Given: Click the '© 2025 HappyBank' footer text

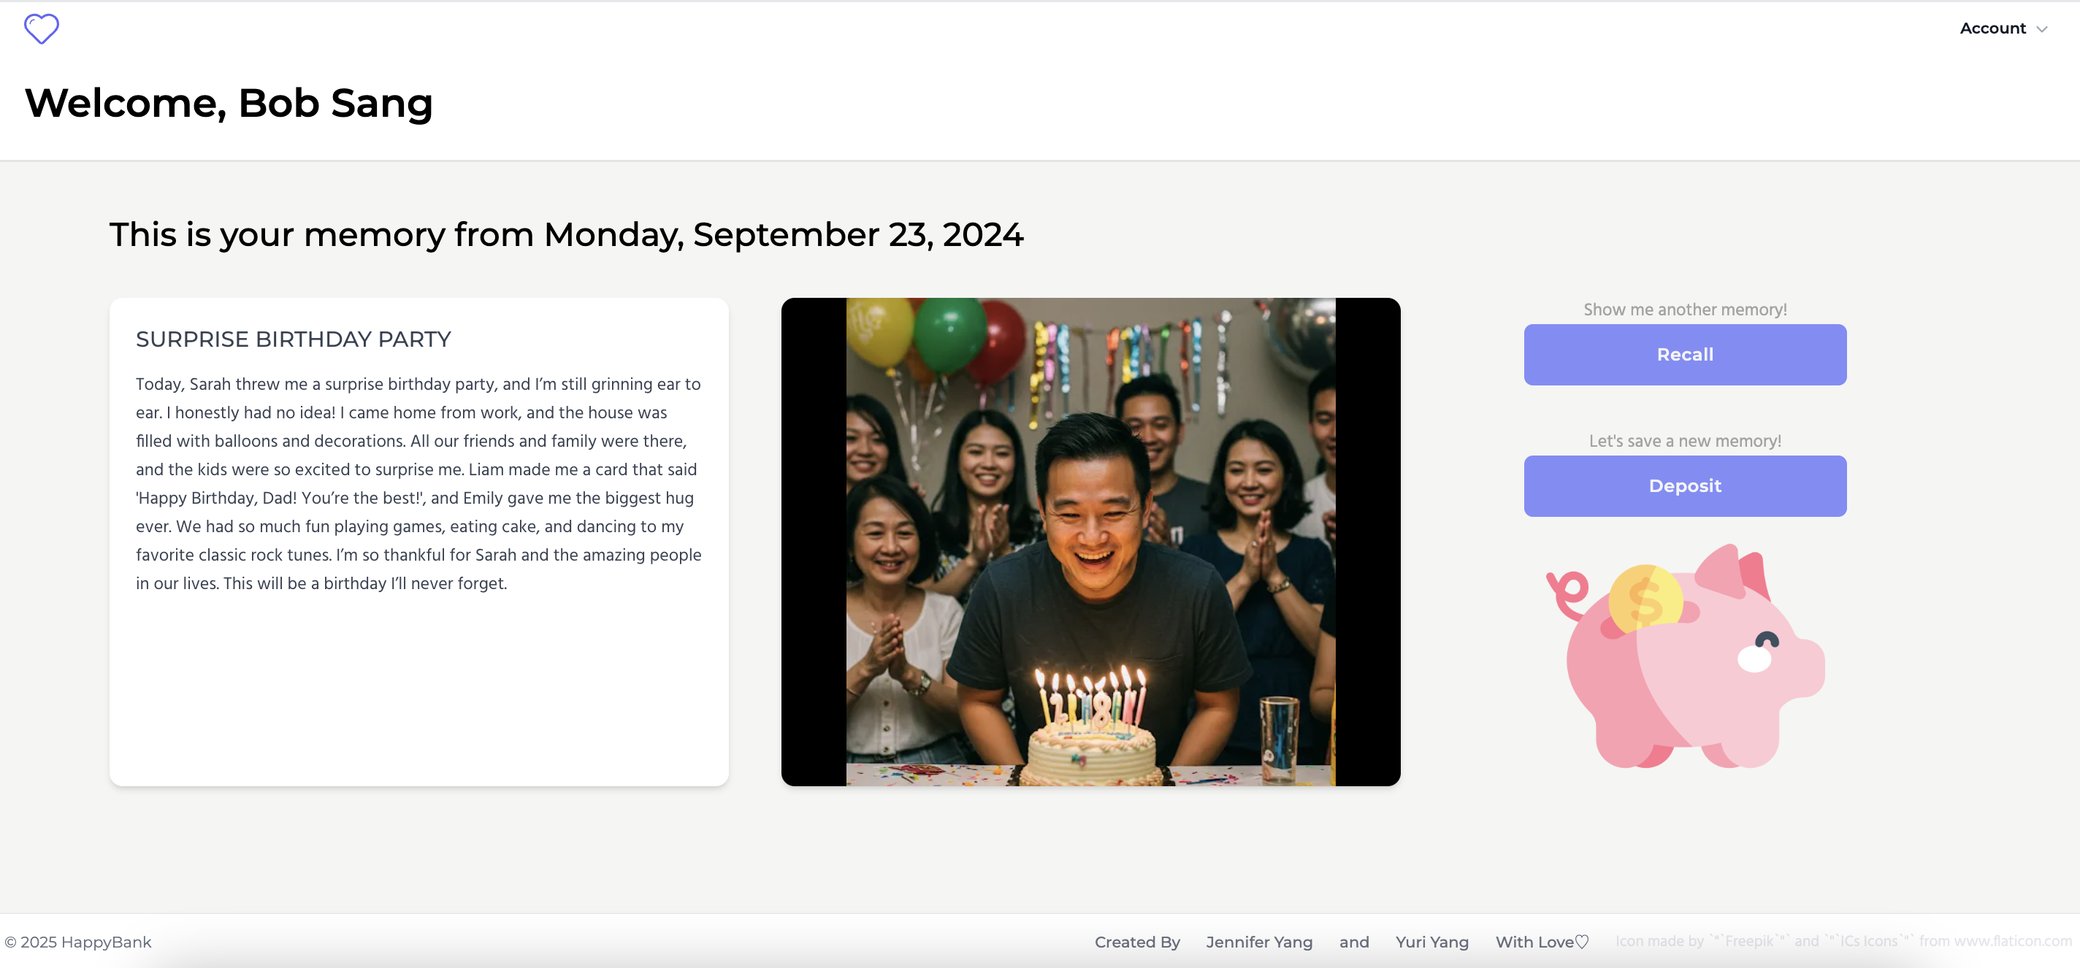Looking at the screenshot, I should point(78,942).
